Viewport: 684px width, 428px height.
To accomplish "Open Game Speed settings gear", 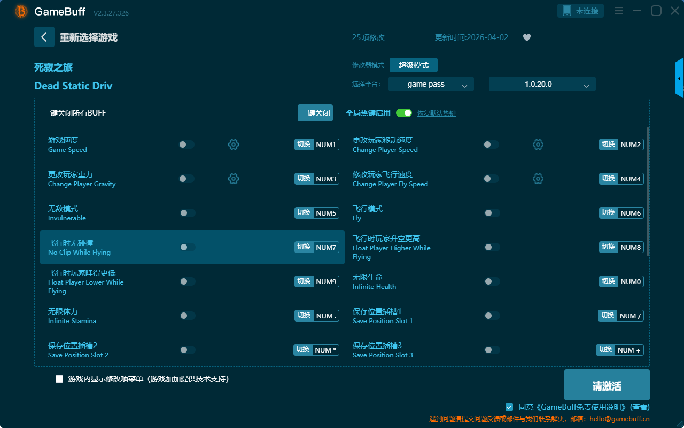I will point(233,144).
